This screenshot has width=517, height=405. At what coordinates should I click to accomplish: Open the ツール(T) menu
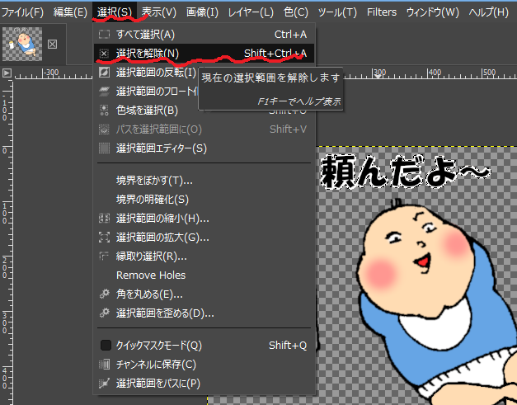pos(337,12)
